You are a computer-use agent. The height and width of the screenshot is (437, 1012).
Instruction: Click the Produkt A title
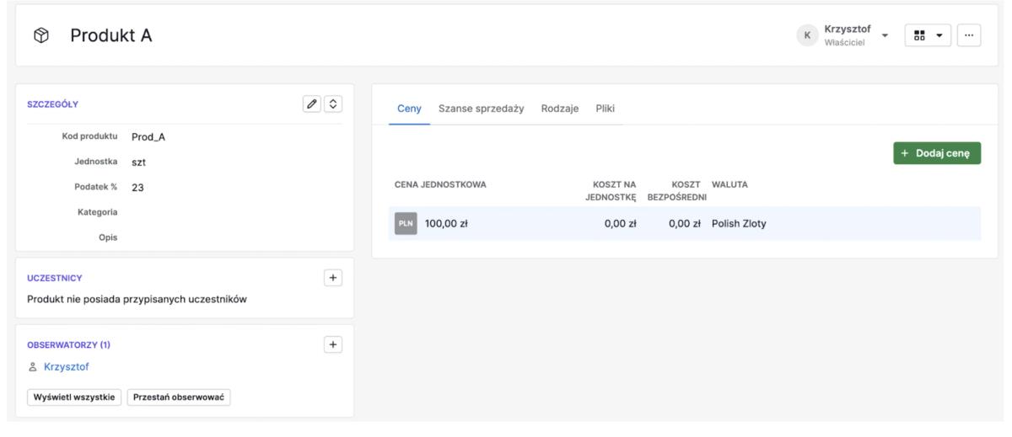tap(111, 35)
